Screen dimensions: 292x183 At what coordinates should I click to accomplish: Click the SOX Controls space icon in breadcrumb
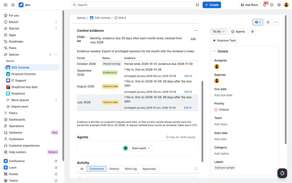91,18
